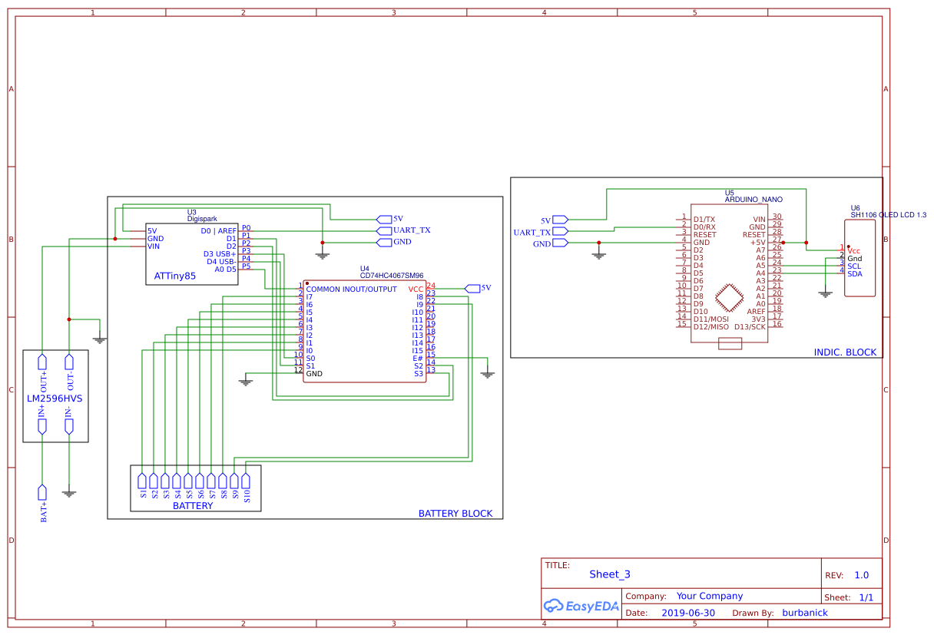Viewport: 934px width, 635px height.
Task: Select the BATTERY BLOCK frame label
Action: pos(455,513)
